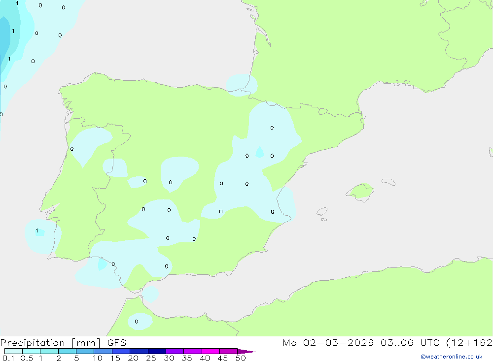Select the 2–5 mm legend color swatch
493x361 pixels.
(67, 351)
